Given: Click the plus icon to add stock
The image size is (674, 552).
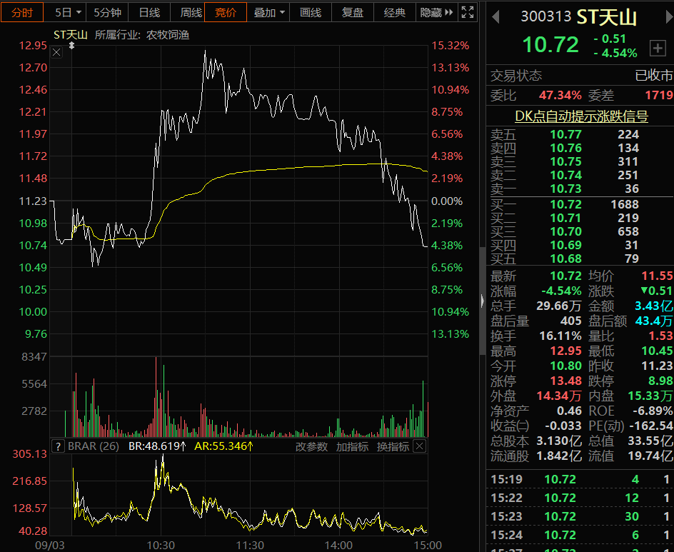Looking at the screenshot, I should point(657,49).
